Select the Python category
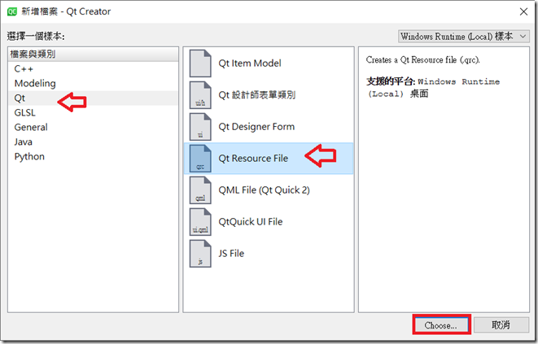The height and width of the screenshot is (344, 538). coord(93,156)
